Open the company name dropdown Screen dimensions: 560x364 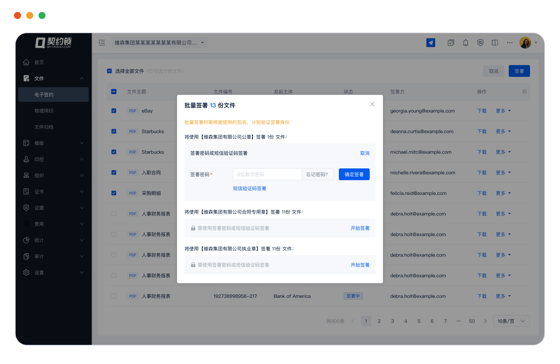pyautogui.click(x=159, y=43)
